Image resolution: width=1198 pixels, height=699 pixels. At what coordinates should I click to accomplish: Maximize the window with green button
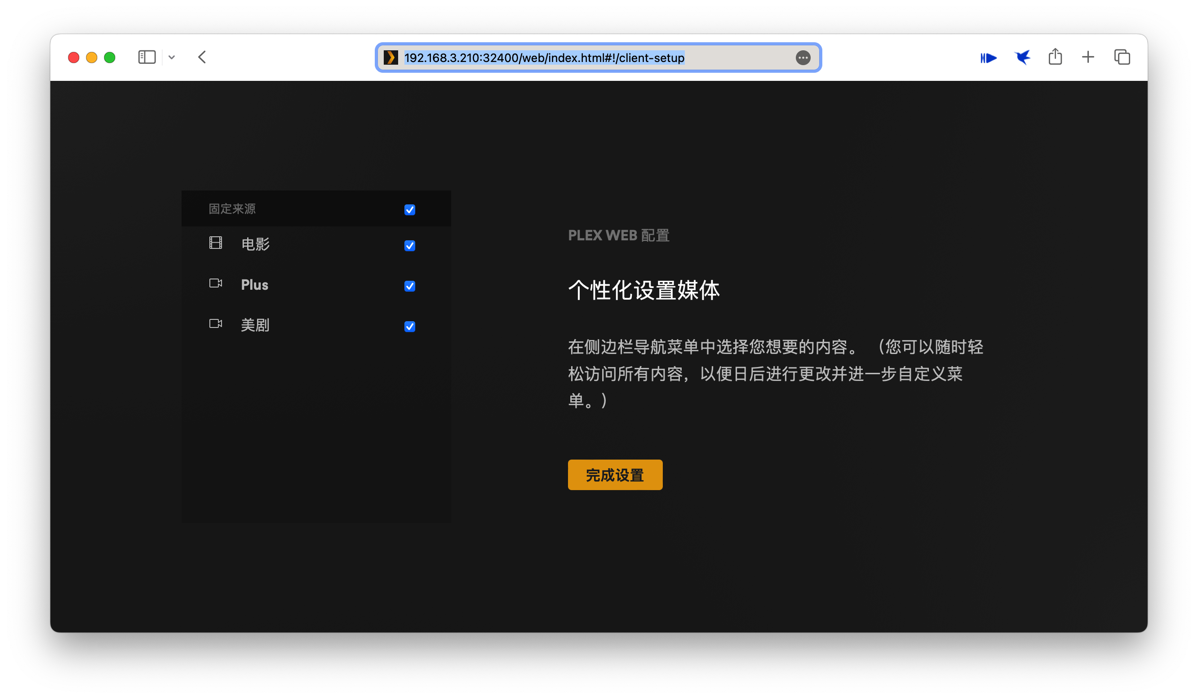click(110, 58)
